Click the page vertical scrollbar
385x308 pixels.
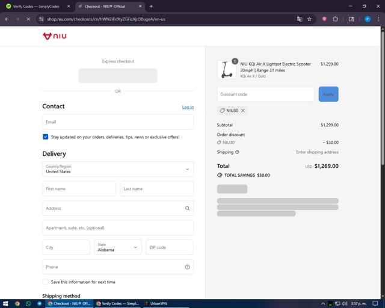pos(383,98)
